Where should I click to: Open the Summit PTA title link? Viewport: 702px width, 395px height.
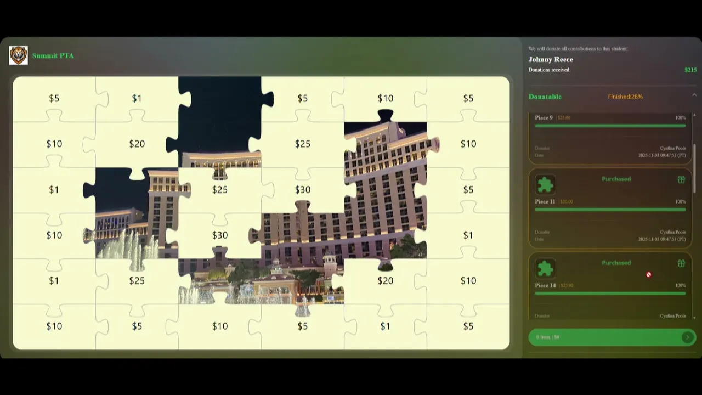tap(53, 55)
